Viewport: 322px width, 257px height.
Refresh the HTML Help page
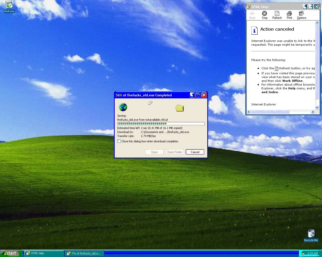click(x=277, y=15)
